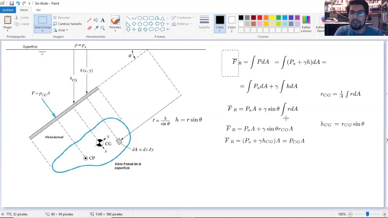Screen dimensions: 388x218
Task: Pick the orange color swatch
Action: [266, 18]
